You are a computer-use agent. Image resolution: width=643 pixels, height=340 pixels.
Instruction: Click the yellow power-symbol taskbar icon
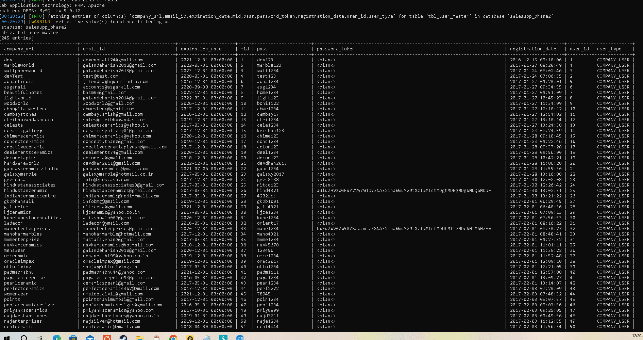(x=189, y=337)
